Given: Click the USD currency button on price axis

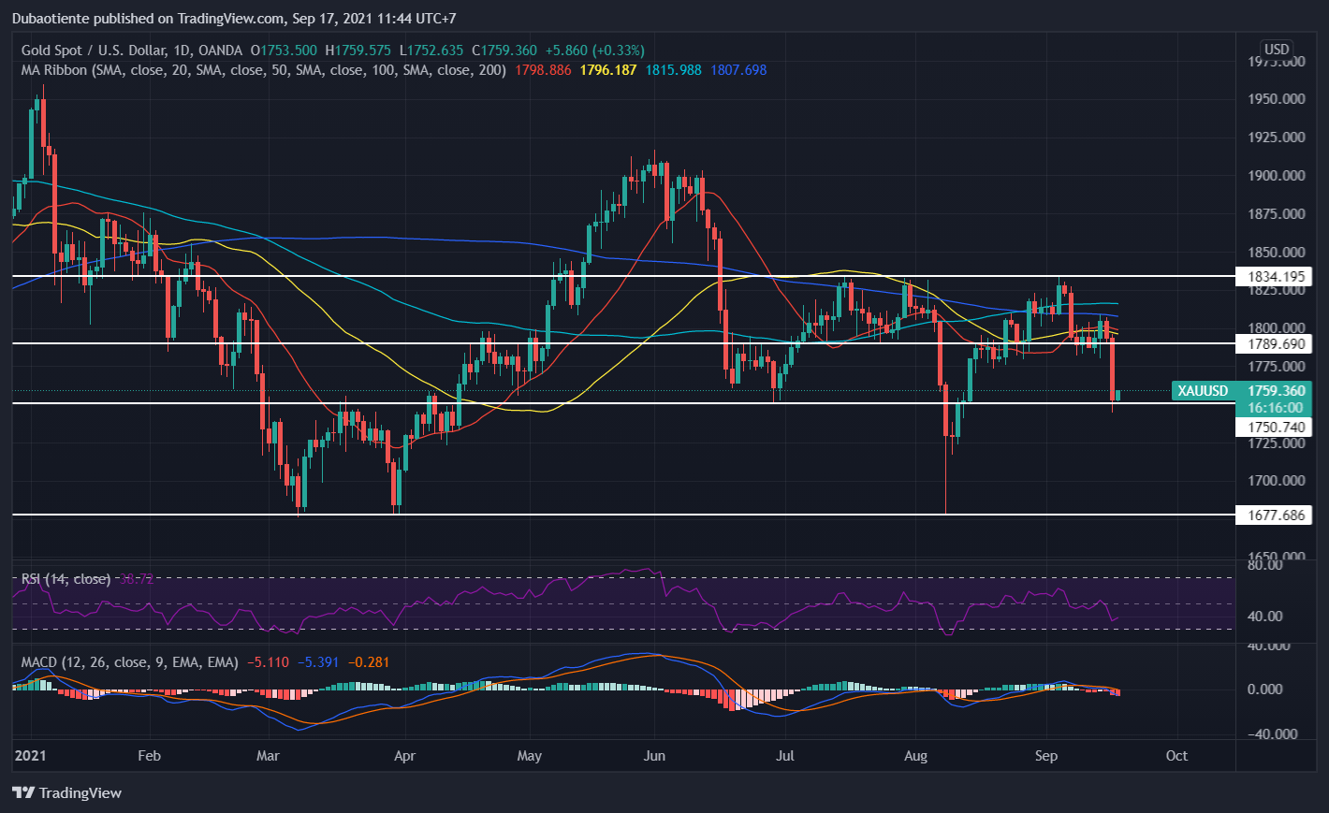Looking at the screenshot, I should [x=1277, y=49].
